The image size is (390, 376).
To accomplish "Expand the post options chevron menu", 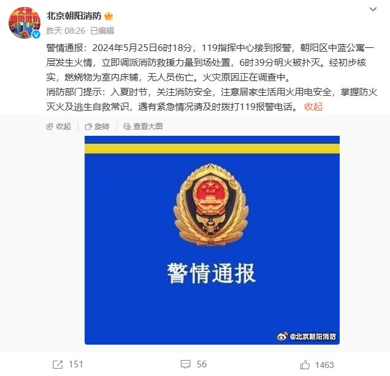I will click(x=373, y=9).
